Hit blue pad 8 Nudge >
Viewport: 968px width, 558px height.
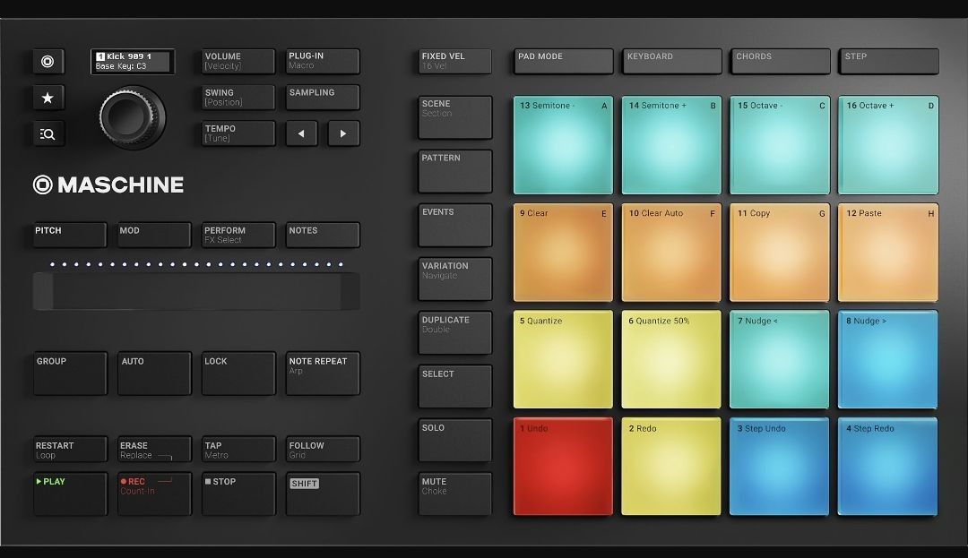pyautogui.click(x=887, y=359)
